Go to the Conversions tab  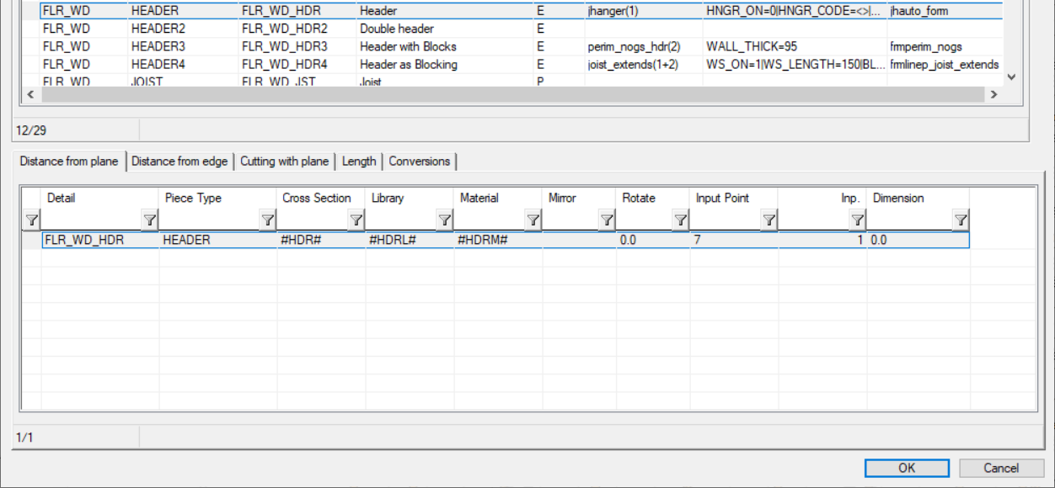click(420, 162)
